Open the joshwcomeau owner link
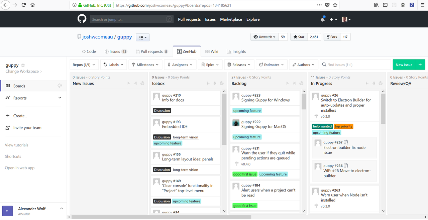Viewport: 428px width, 220px height. click(98, 37)
